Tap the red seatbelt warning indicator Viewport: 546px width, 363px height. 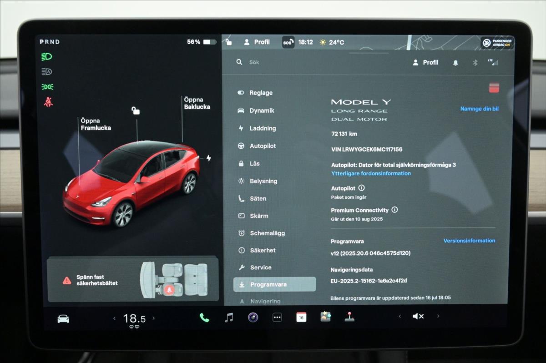(48, 101)
